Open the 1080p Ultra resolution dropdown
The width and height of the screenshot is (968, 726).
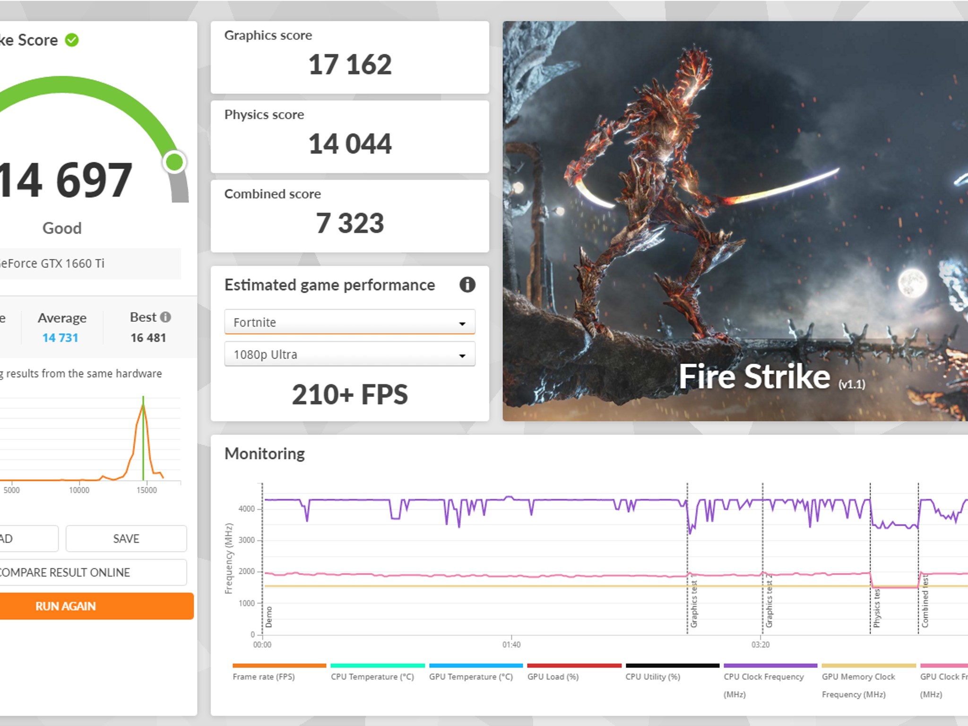click(350, 354)
